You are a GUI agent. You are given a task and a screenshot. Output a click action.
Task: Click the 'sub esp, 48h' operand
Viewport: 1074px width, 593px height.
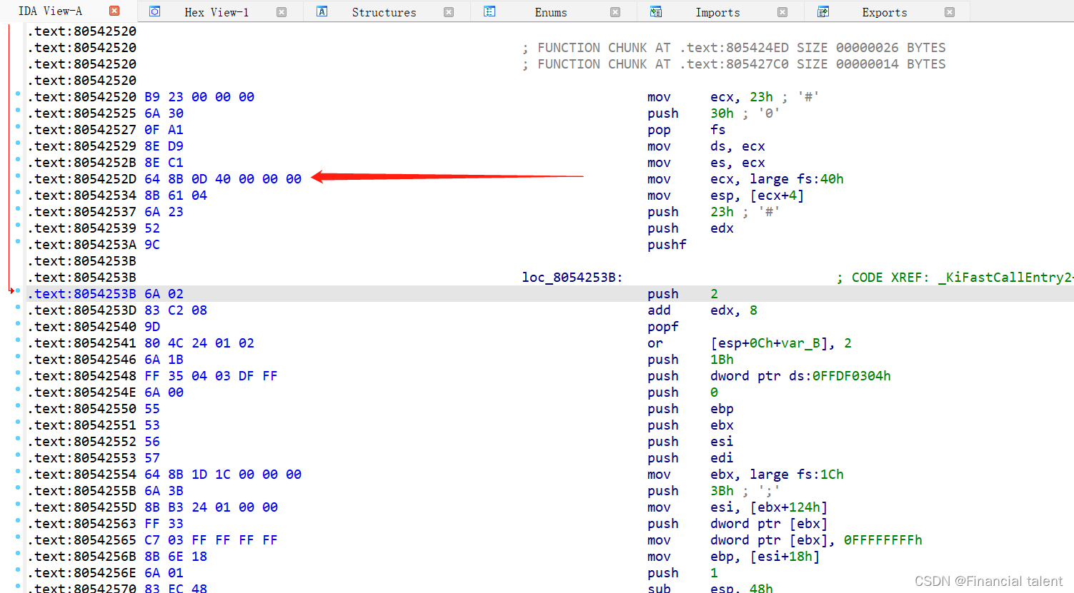click(x=742, y=588)
